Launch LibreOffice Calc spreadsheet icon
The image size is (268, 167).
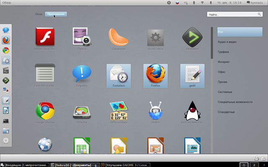pos(82,145)
